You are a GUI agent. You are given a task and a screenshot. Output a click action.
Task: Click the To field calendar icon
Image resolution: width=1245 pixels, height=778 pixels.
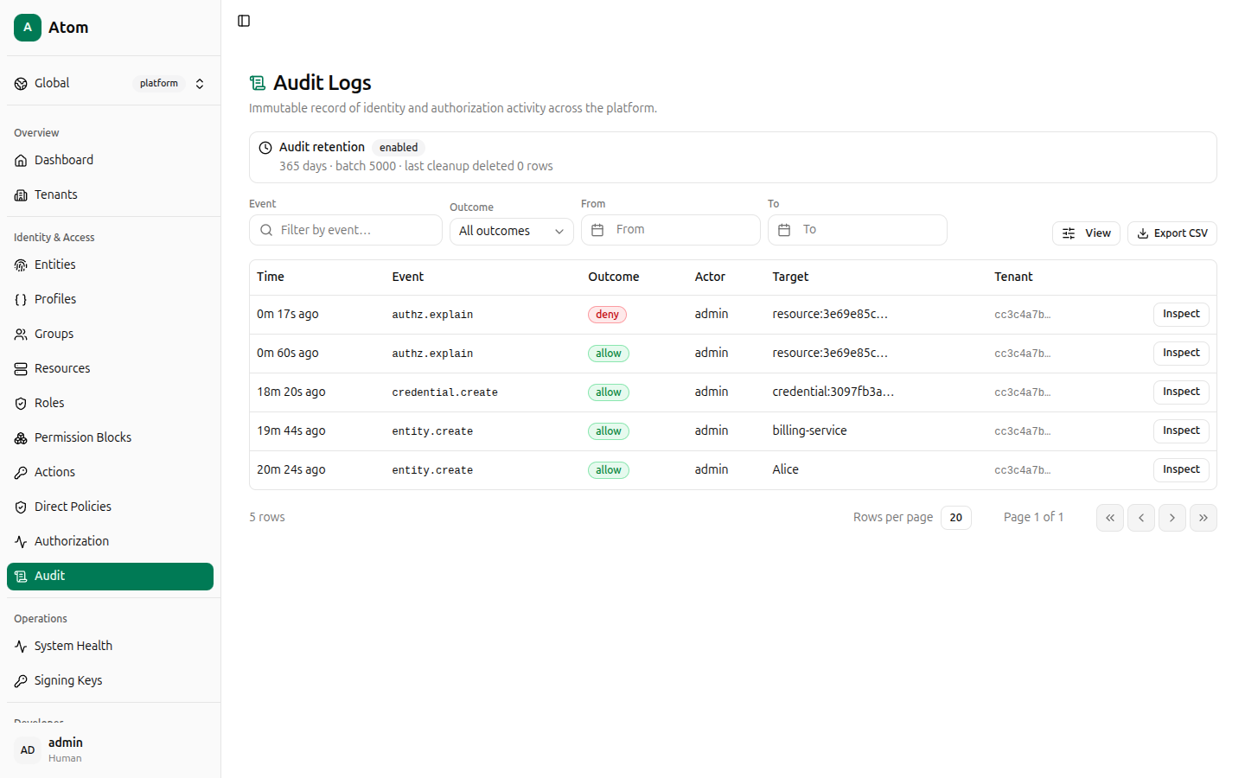click(x=784, y=230)
